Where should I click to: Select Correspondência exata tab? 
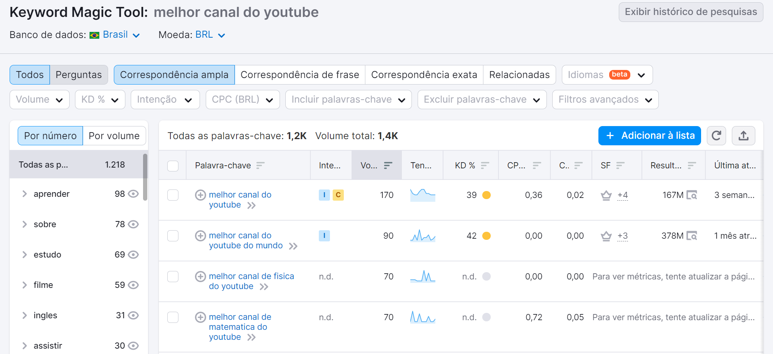424,75
